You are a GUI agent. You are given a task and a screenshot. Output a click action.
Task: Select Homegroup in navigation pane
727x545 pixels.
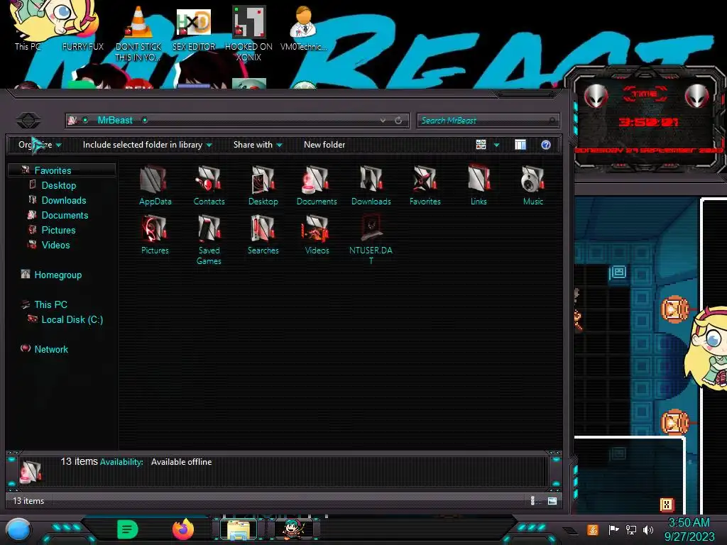click(58, 275)
